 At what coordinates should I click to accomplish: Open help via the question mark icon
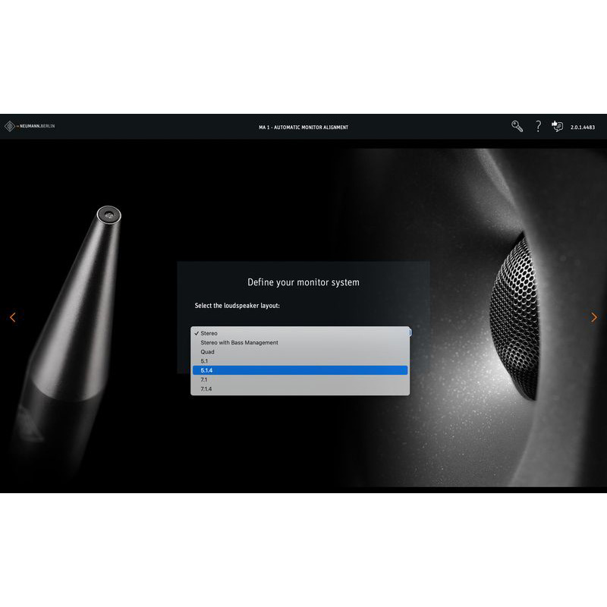538,126
